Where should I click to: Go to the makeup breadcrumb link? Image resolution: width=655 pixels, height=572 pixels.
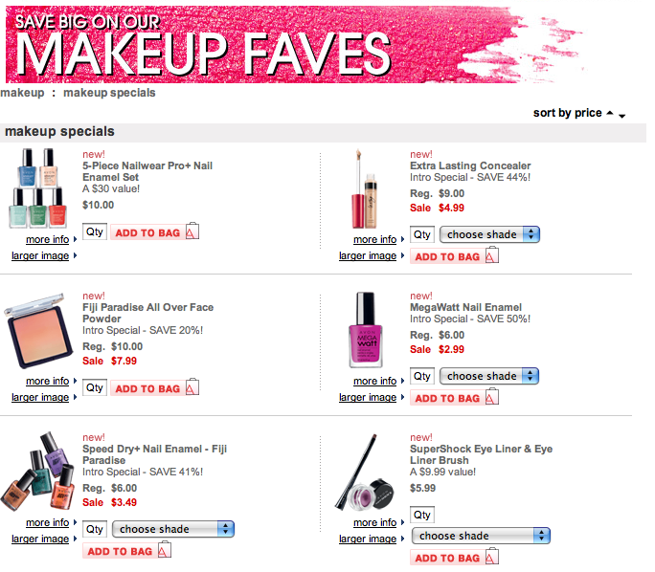[22, 93]
